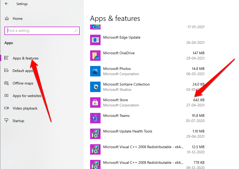The height and width of the screenshot is (169, 239).
Task: Select Startup in the sidebar
Action: tap(18, 121)
